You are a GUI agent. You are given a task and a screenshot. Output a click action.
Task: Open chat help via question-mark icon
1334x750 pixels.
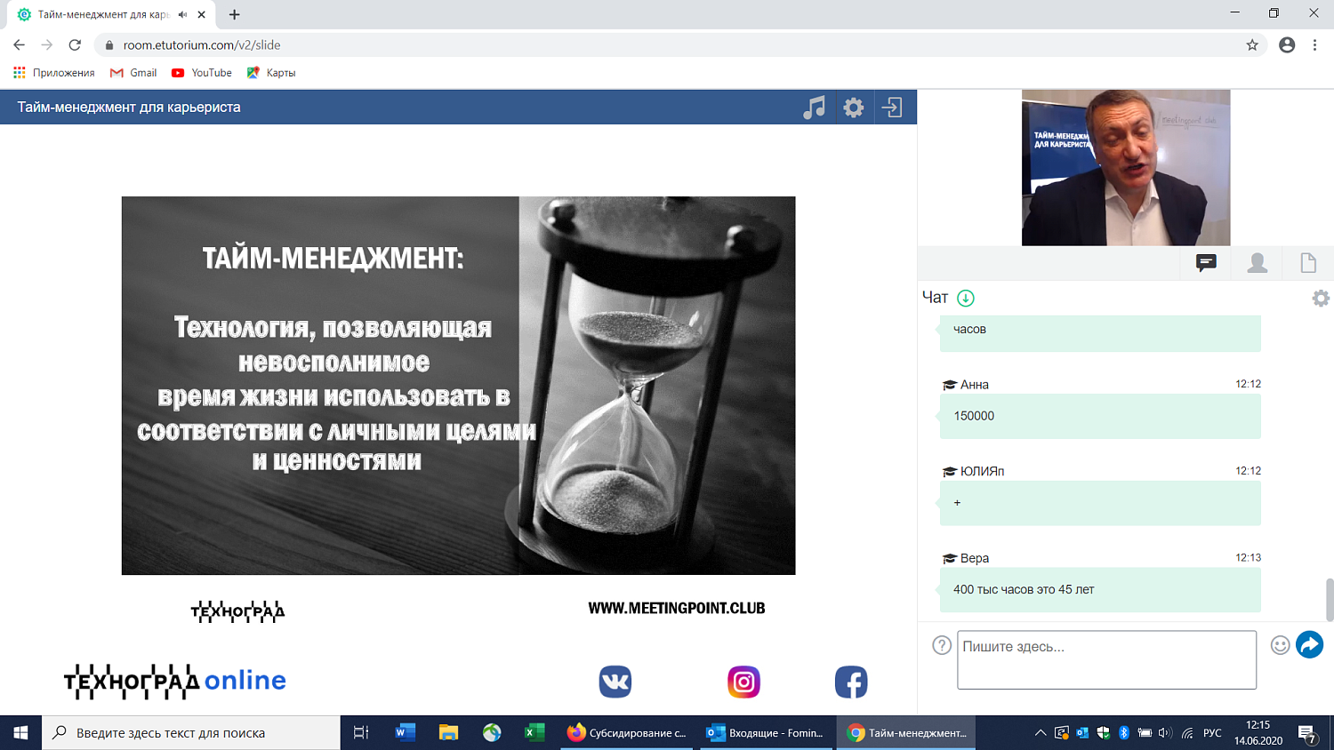pyautogui.click(x=941, y=646)
